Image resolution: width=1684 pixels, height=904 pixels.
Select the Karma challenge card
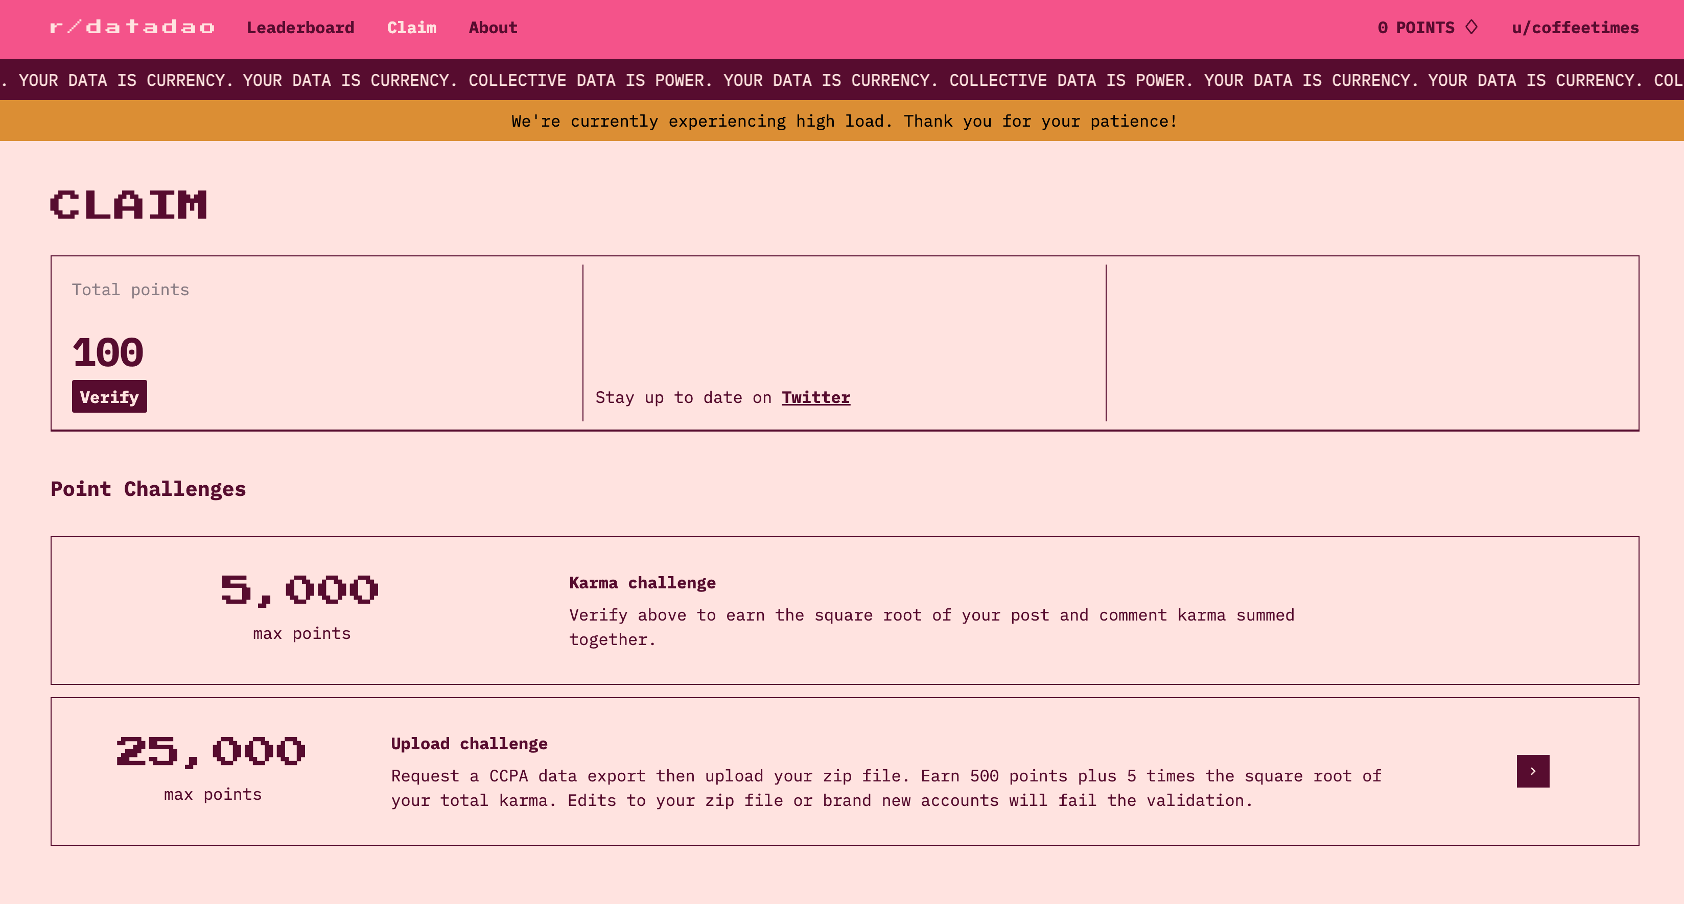click(x=844, y=610)
